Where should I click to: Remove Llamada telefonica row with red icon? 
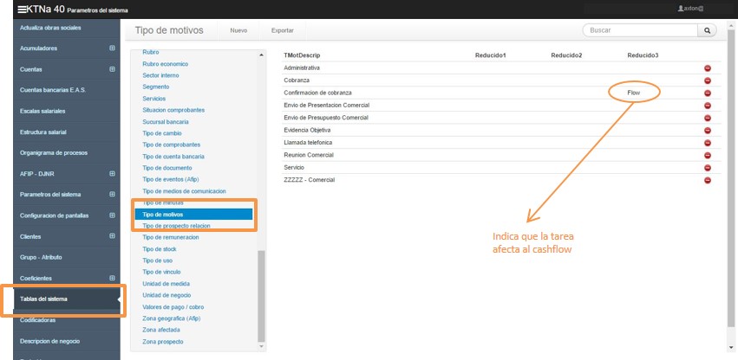tap(707, 143)
